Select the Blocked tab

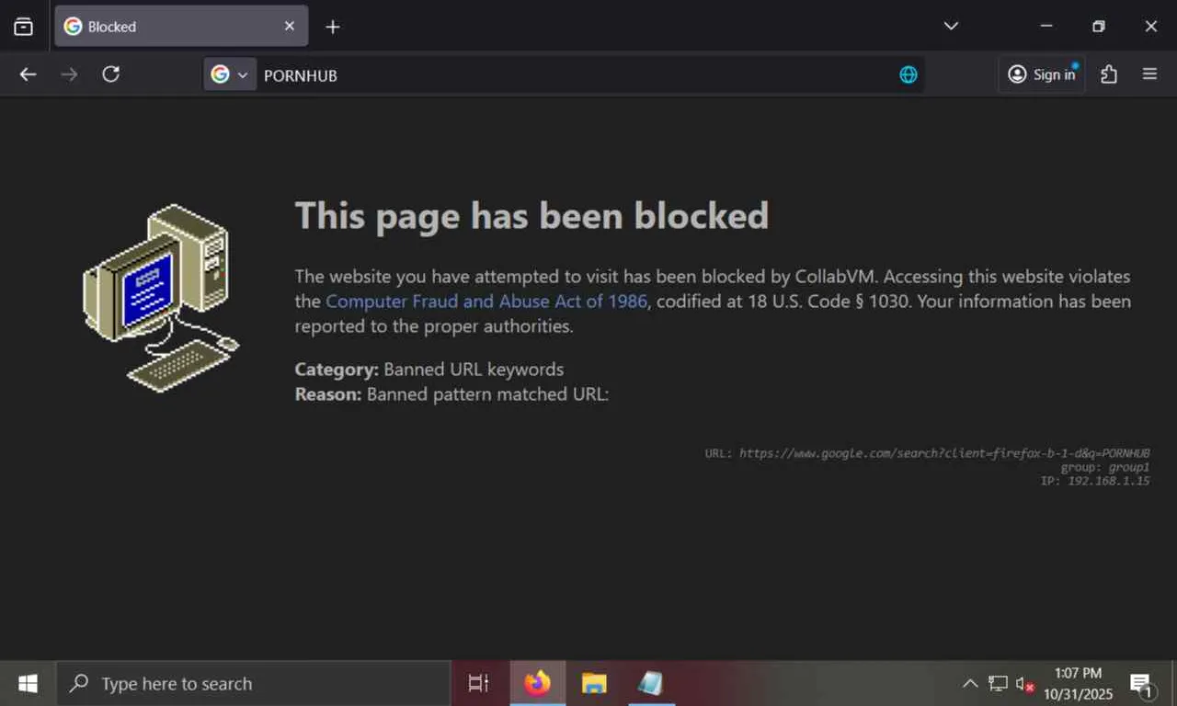[x=181, y=27]
